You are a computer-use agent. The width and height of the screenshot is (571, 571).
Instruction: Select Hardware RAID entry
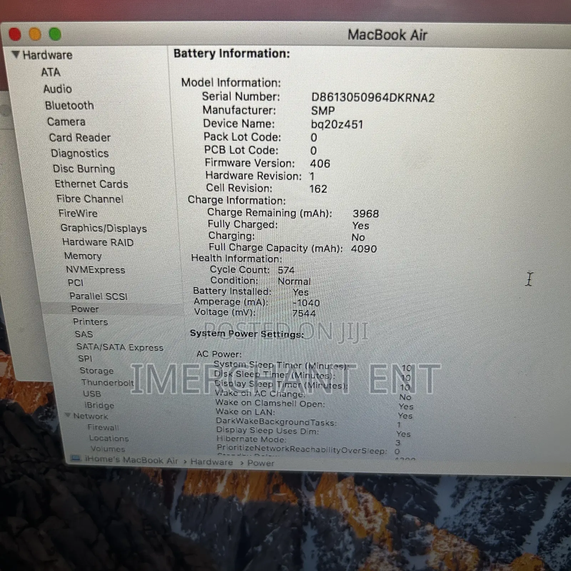98,242
